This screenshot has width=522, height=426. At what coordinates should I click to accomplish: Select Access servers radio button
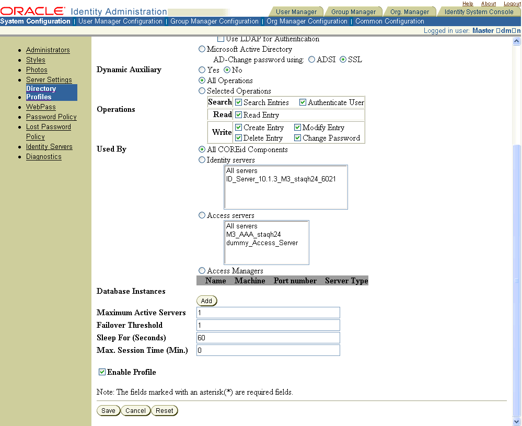pyautogui.click(x=202, y=215)
